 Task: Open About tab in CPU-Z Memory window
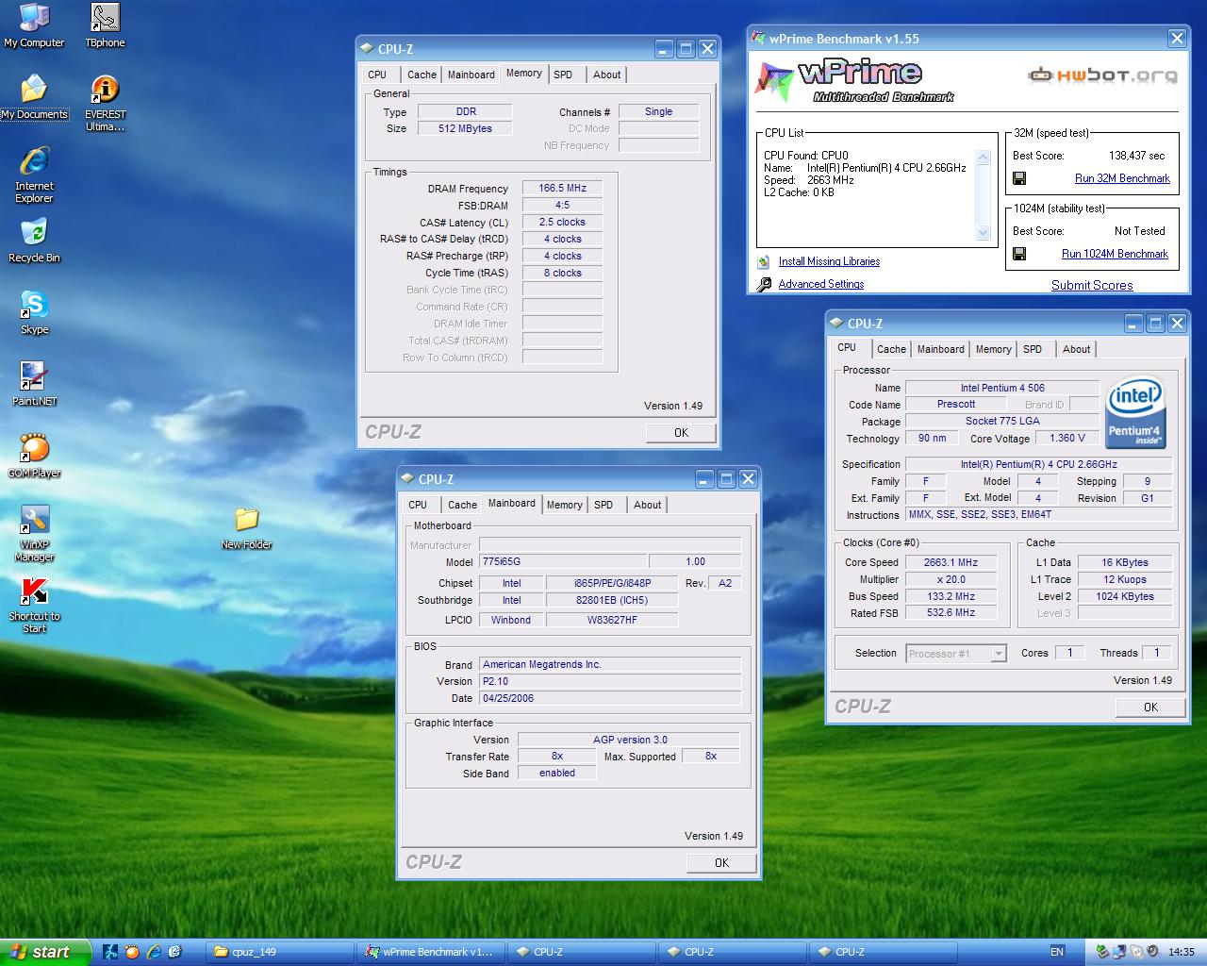(x=607, y=75)
